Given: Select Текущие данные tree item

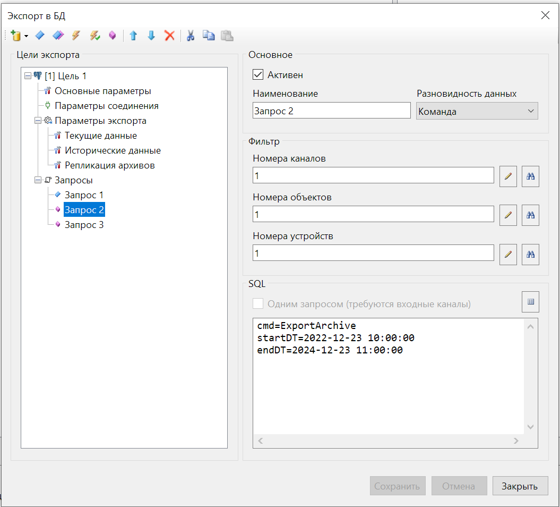Looking at the screenshot, I should click(x=101, y=136).
